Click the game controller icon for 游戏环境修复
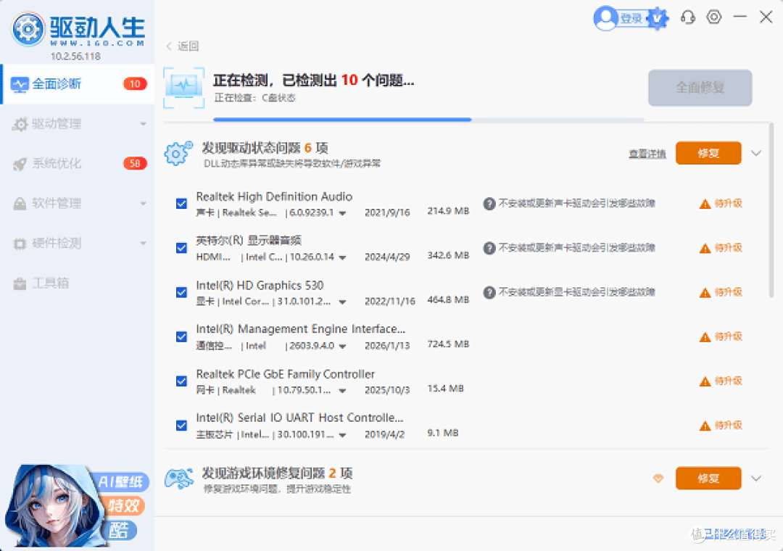783x551 pixels. (x=179, y=478)
